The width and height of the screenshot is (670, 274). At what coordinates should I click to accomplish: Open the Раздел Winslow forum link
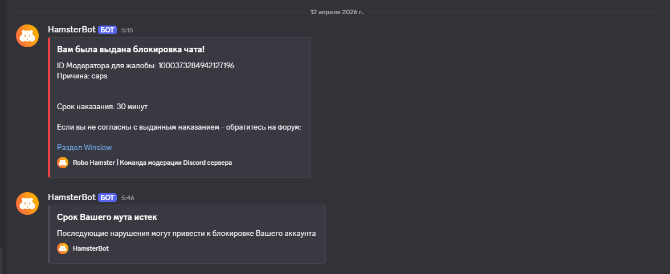[x=84, y=147]
